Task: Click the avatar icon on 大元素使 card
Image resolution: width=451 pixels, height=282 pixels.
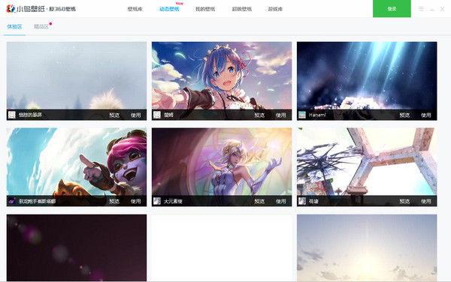Action: coord(157,201)
